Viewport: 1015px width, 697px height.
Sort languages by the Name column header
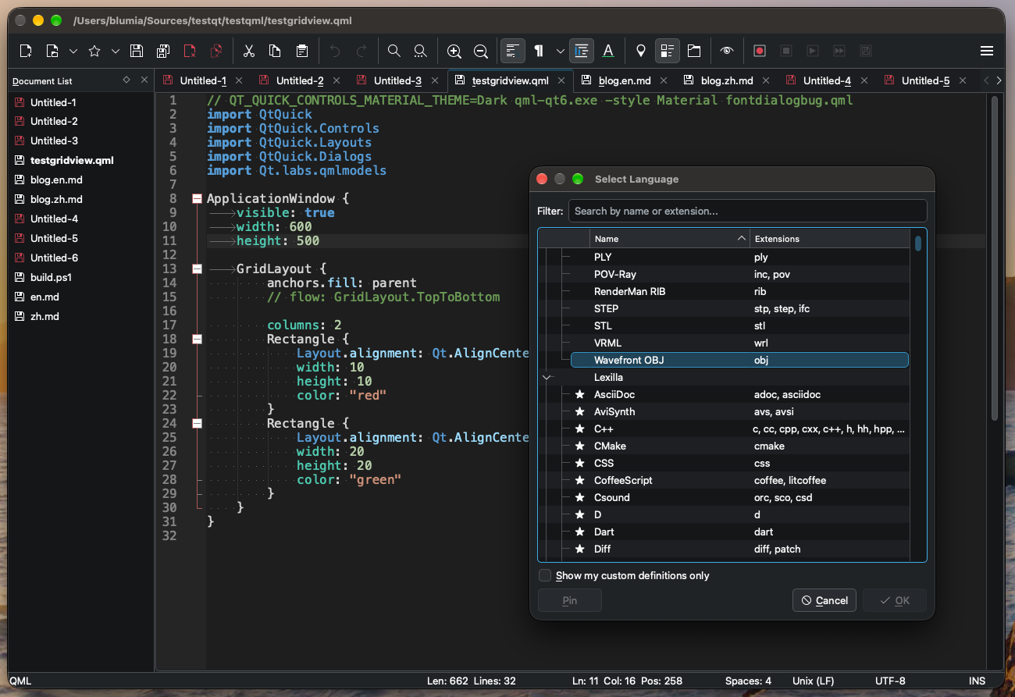pyautogui.click(x=669, y=239)
